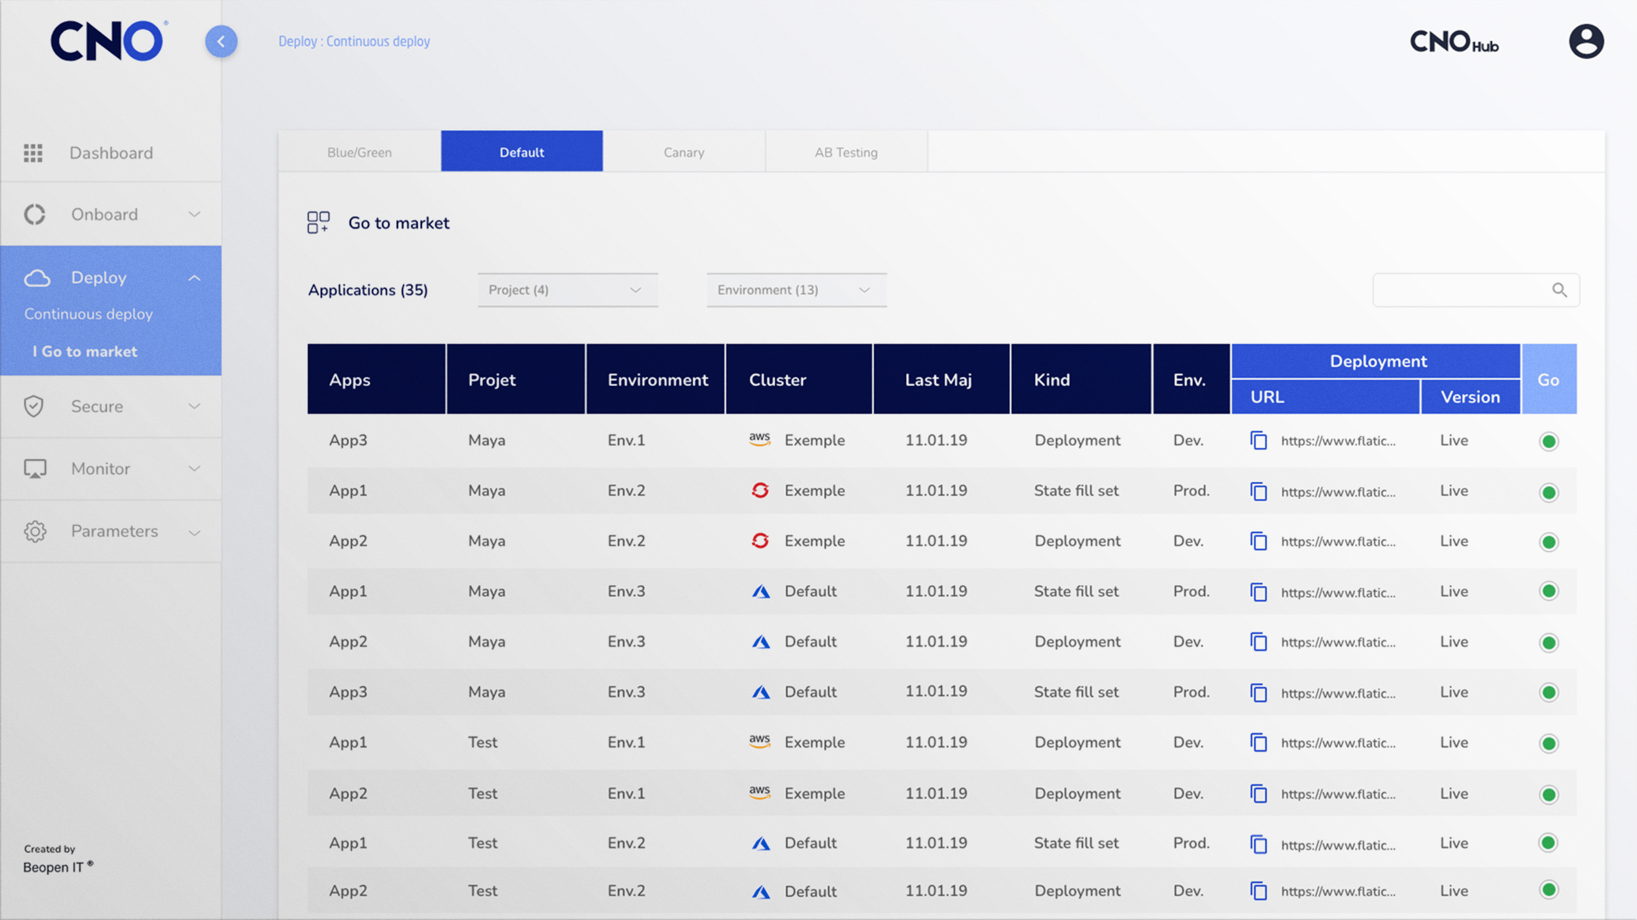Click AWS cluster icon in App3 Maya Env.1 row
This screenshot has width=1637, height=920.
760,440
